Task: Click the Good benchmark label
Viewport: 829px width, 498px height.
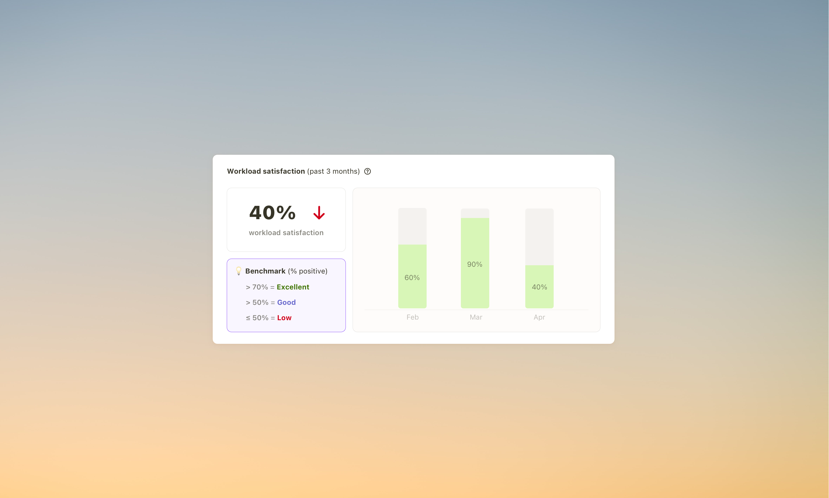Action: point(287,302)
